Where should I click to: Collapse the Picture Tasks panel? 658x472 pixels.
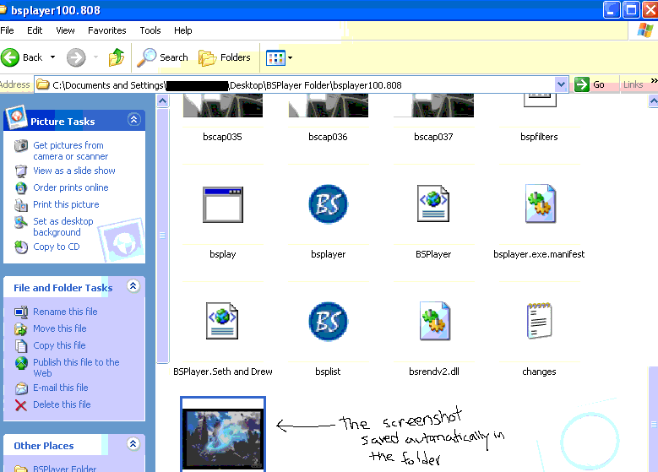pos(133,120)
